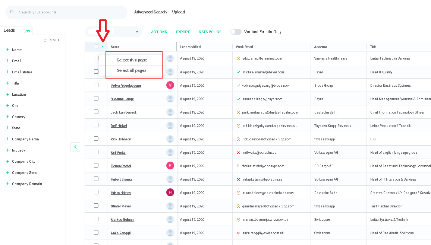Viewport: 431px width, 245px height.
Task: Click Hristo Hristov's H avatar icon
Action: click(170, 192)
